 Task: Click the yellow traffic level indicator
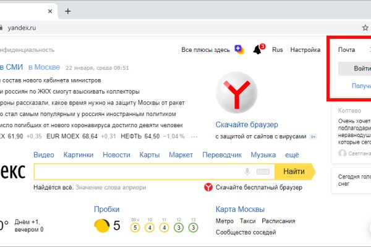[x=100, y=226]
